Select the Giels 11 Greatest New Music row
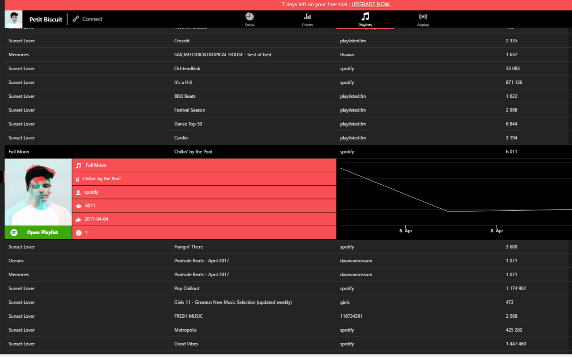The width and height of the screenshot is (572, 357). [288, 302]
